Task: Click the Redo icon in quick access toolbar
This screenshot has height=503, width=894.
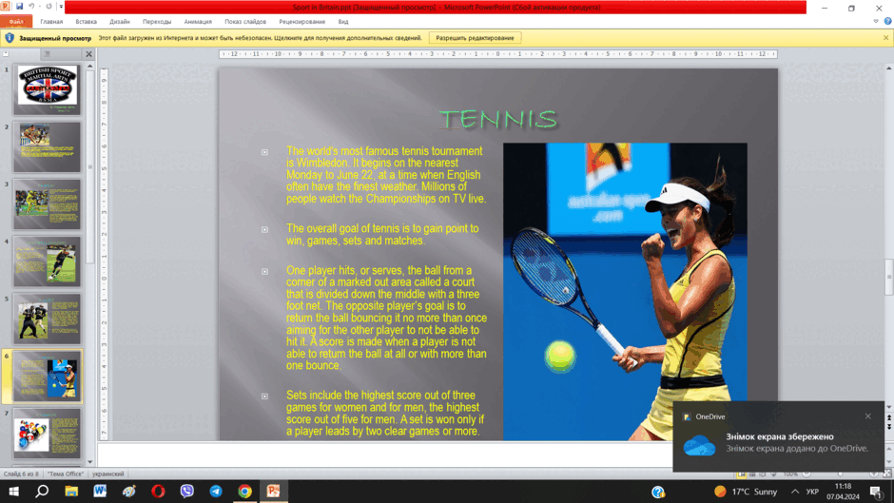Action: tap(49, 7)
